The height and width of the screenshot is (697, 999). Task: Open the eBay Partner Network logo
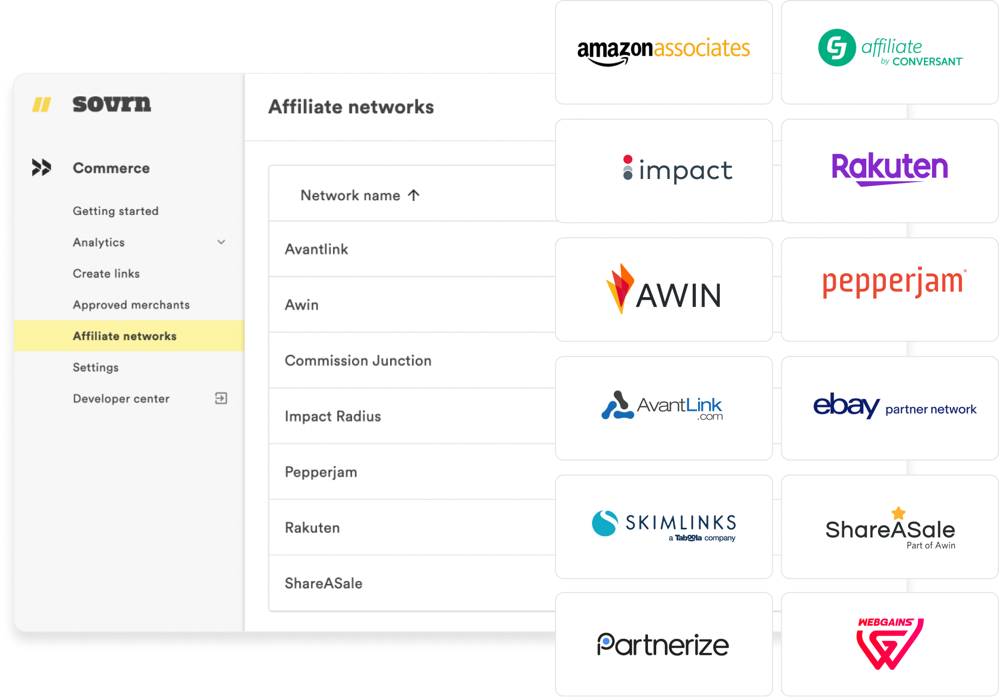click(895, 407)
